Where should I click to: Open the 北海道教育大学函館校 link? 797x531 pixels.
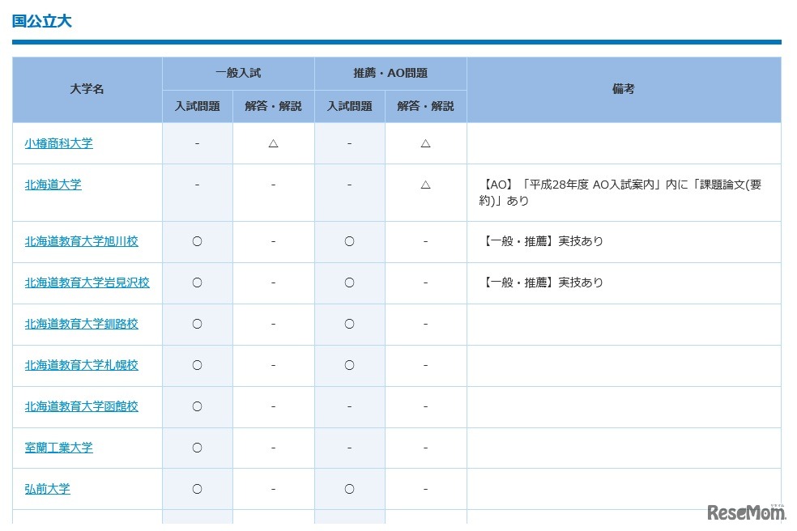point(81,406)
